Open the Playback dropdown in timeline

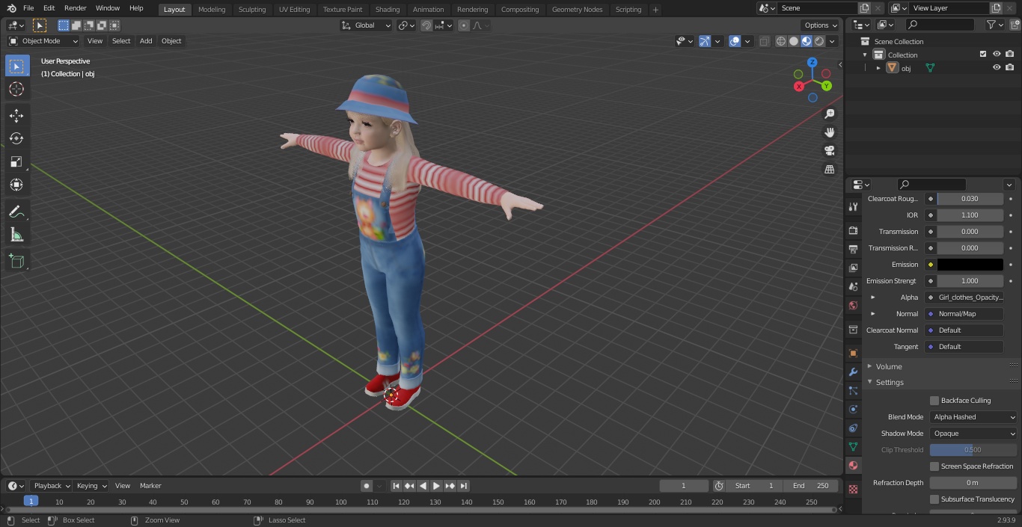click(x=50, y=486)
